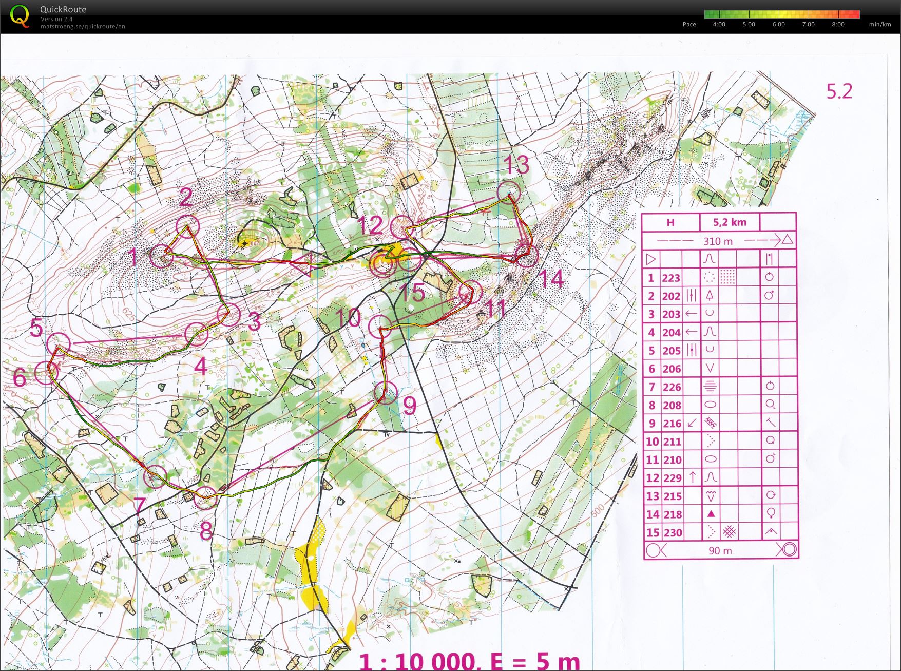Screen dimensions: 901x671
Task: Click the min/km unit label
Action: pyautogui.click(x=880, y=24)
